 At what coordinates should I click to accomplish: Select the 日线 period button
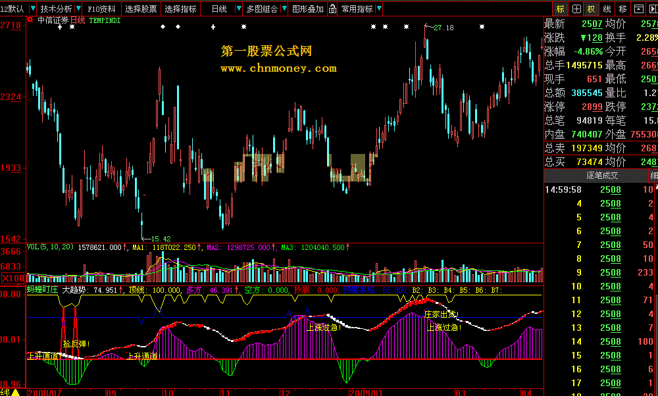(219, 9)
